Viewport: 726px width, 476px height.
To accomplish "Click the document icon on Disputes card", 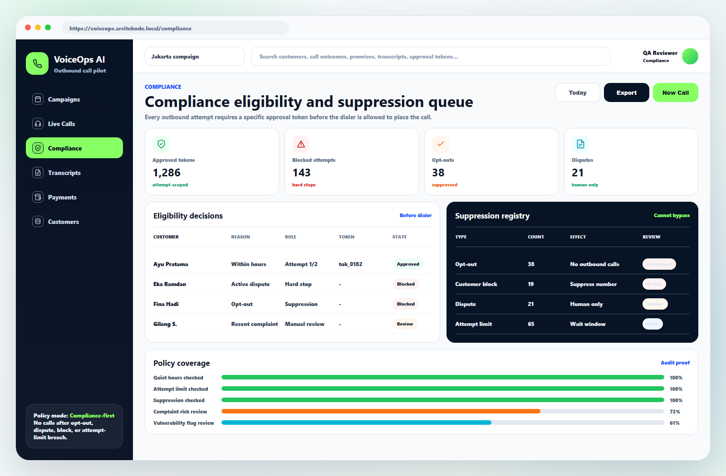I will coord(580,144).
